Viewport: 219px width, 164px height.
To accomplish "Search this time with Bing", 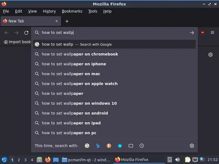I will pos(98,146).
